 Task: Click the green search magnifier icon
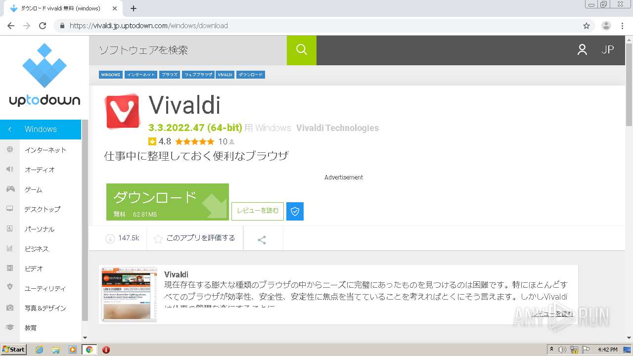(x=302, y=50)
